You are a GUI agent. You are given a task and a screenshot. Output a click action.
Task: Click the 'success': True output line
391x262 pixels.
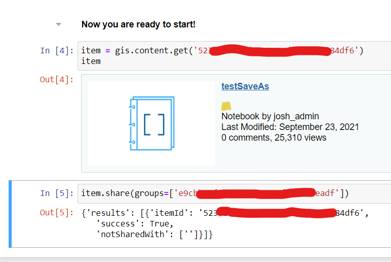134,224
